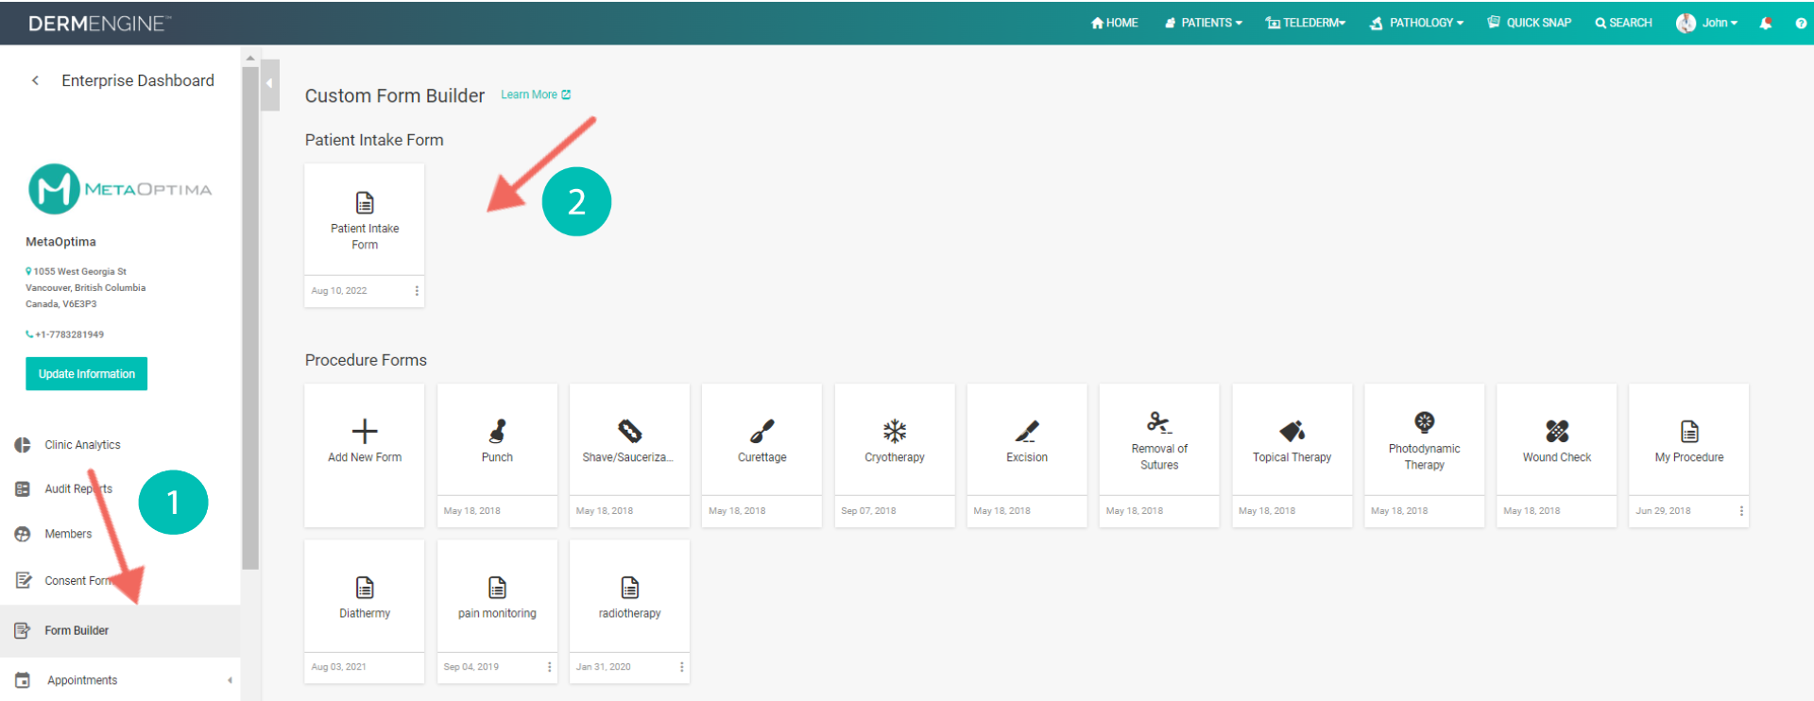Go to Home in top navigation

point(1115,23)
